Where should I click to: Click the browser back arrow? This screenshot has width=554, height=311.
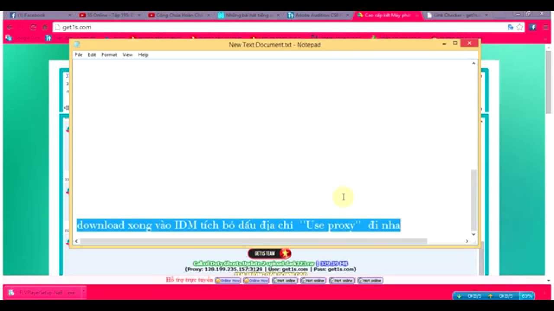pos(10,27)
